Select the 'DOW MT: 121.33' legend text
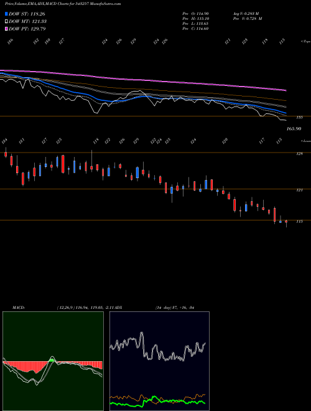This screenshot has width=311, height=411. click(28, 21)
